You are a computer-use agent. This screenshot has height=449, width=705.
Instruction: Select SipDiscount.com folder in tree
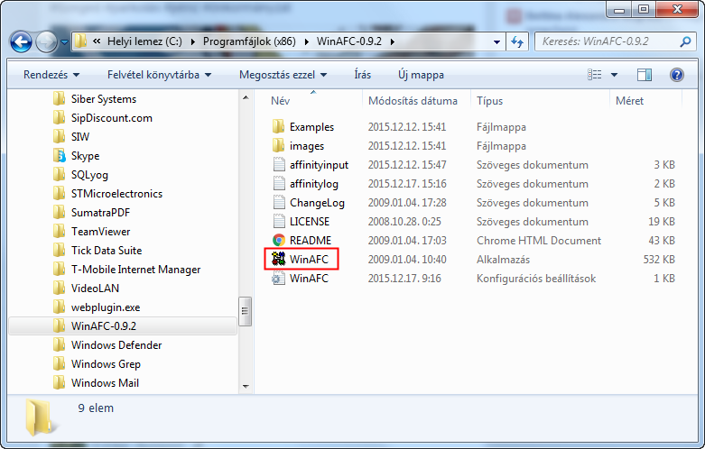coord(112,117)
